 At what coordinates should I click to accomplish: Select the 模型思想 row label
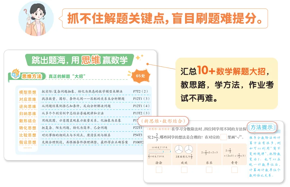tap(27, 92)
